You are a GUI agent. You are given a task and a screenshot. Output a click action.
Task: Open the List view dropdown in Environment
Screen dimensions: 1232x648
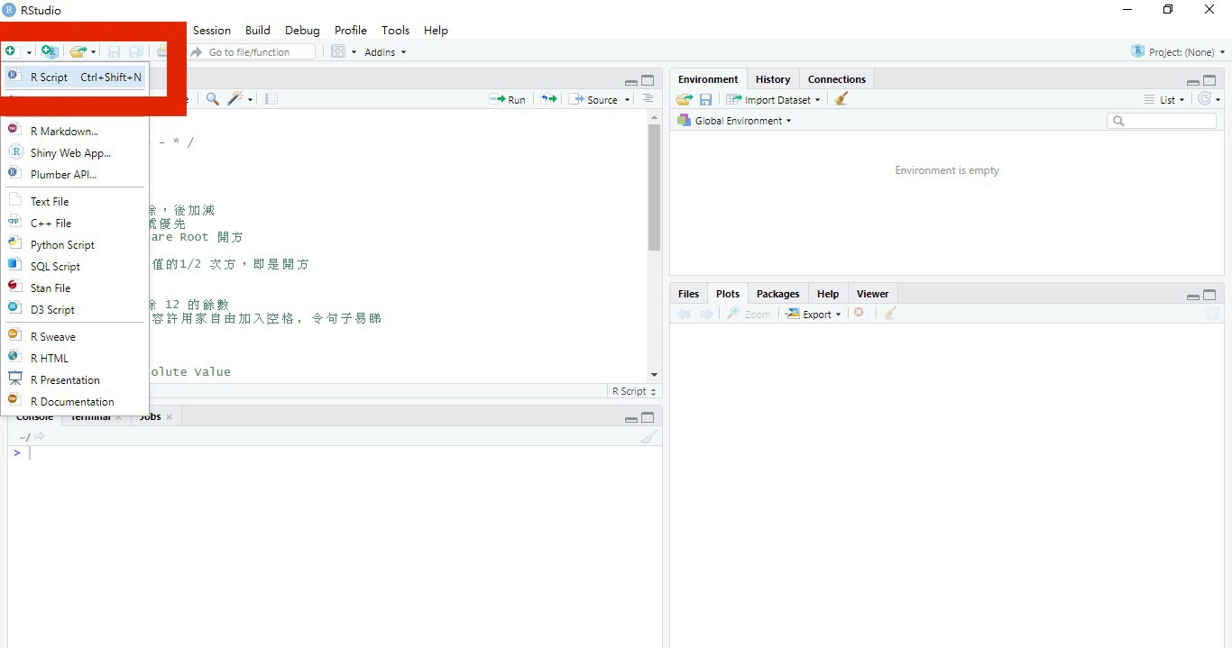pyautogui.click(x=1163, y=100)
